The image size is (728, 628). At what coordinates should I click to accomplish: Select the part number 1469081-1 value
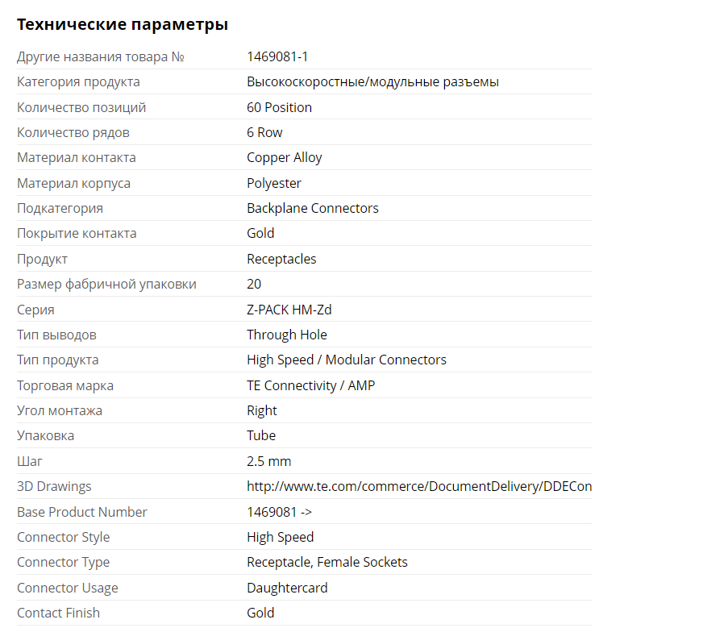(277, 56)
